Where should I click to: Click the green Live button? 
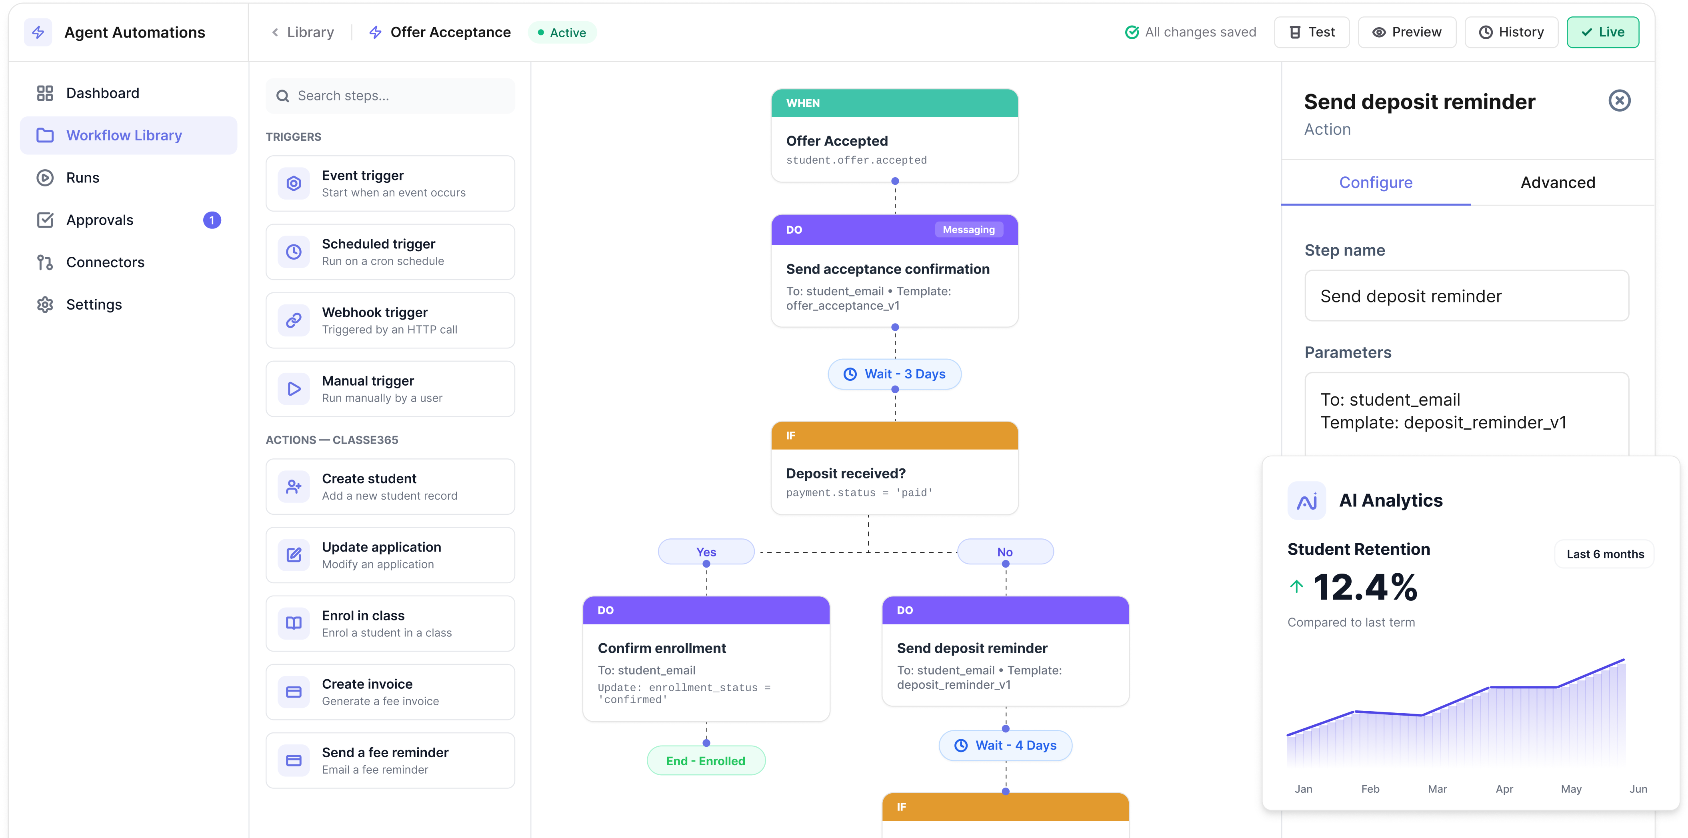pyautogui.click(x=1602, y=32)
